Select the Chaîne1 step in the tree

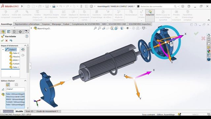[x=11, y=50]
